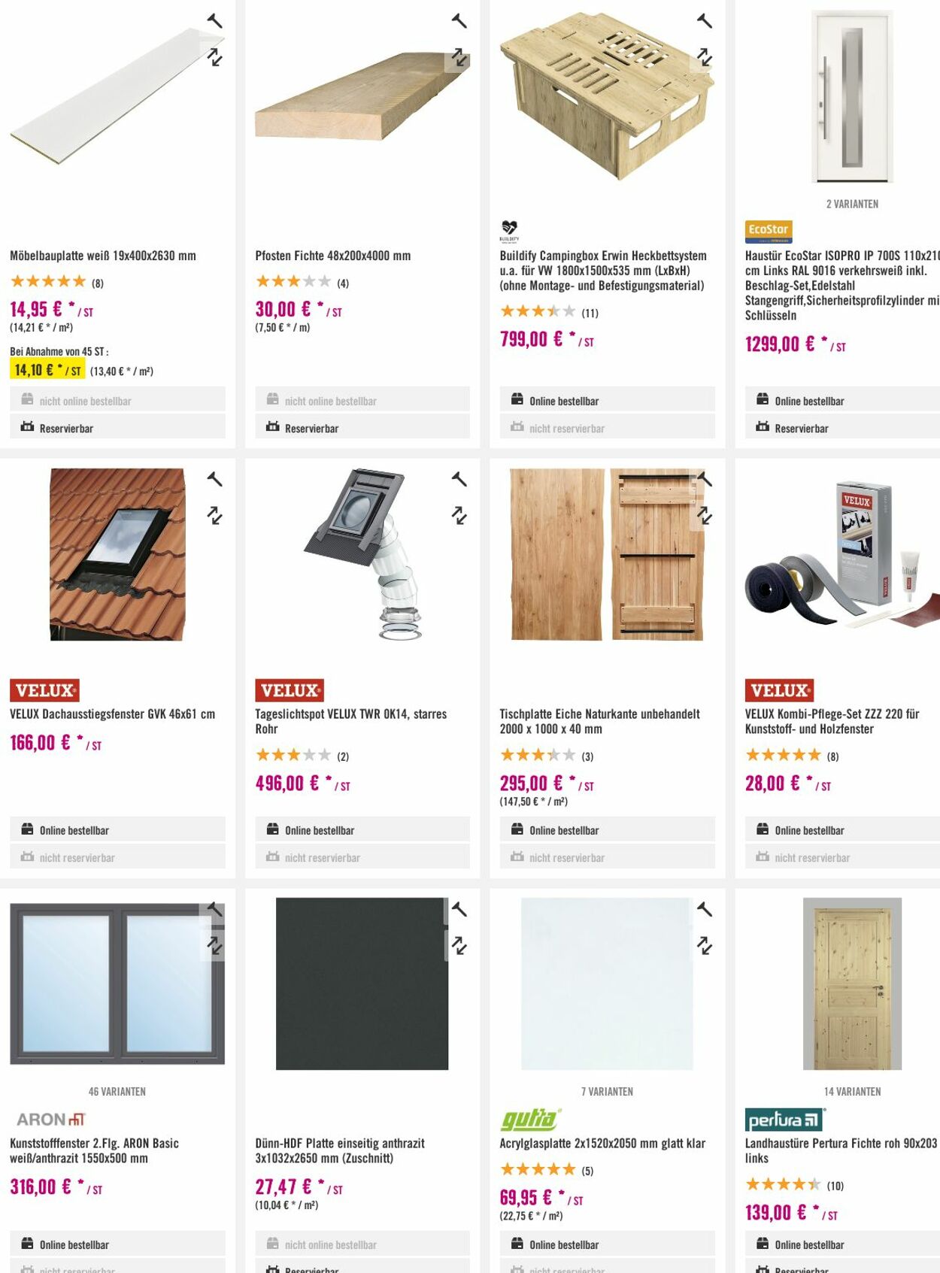Click compare arrows icon on Möbelbauplatte weiß
940x1273 pixels.
(x=214, y=57)
